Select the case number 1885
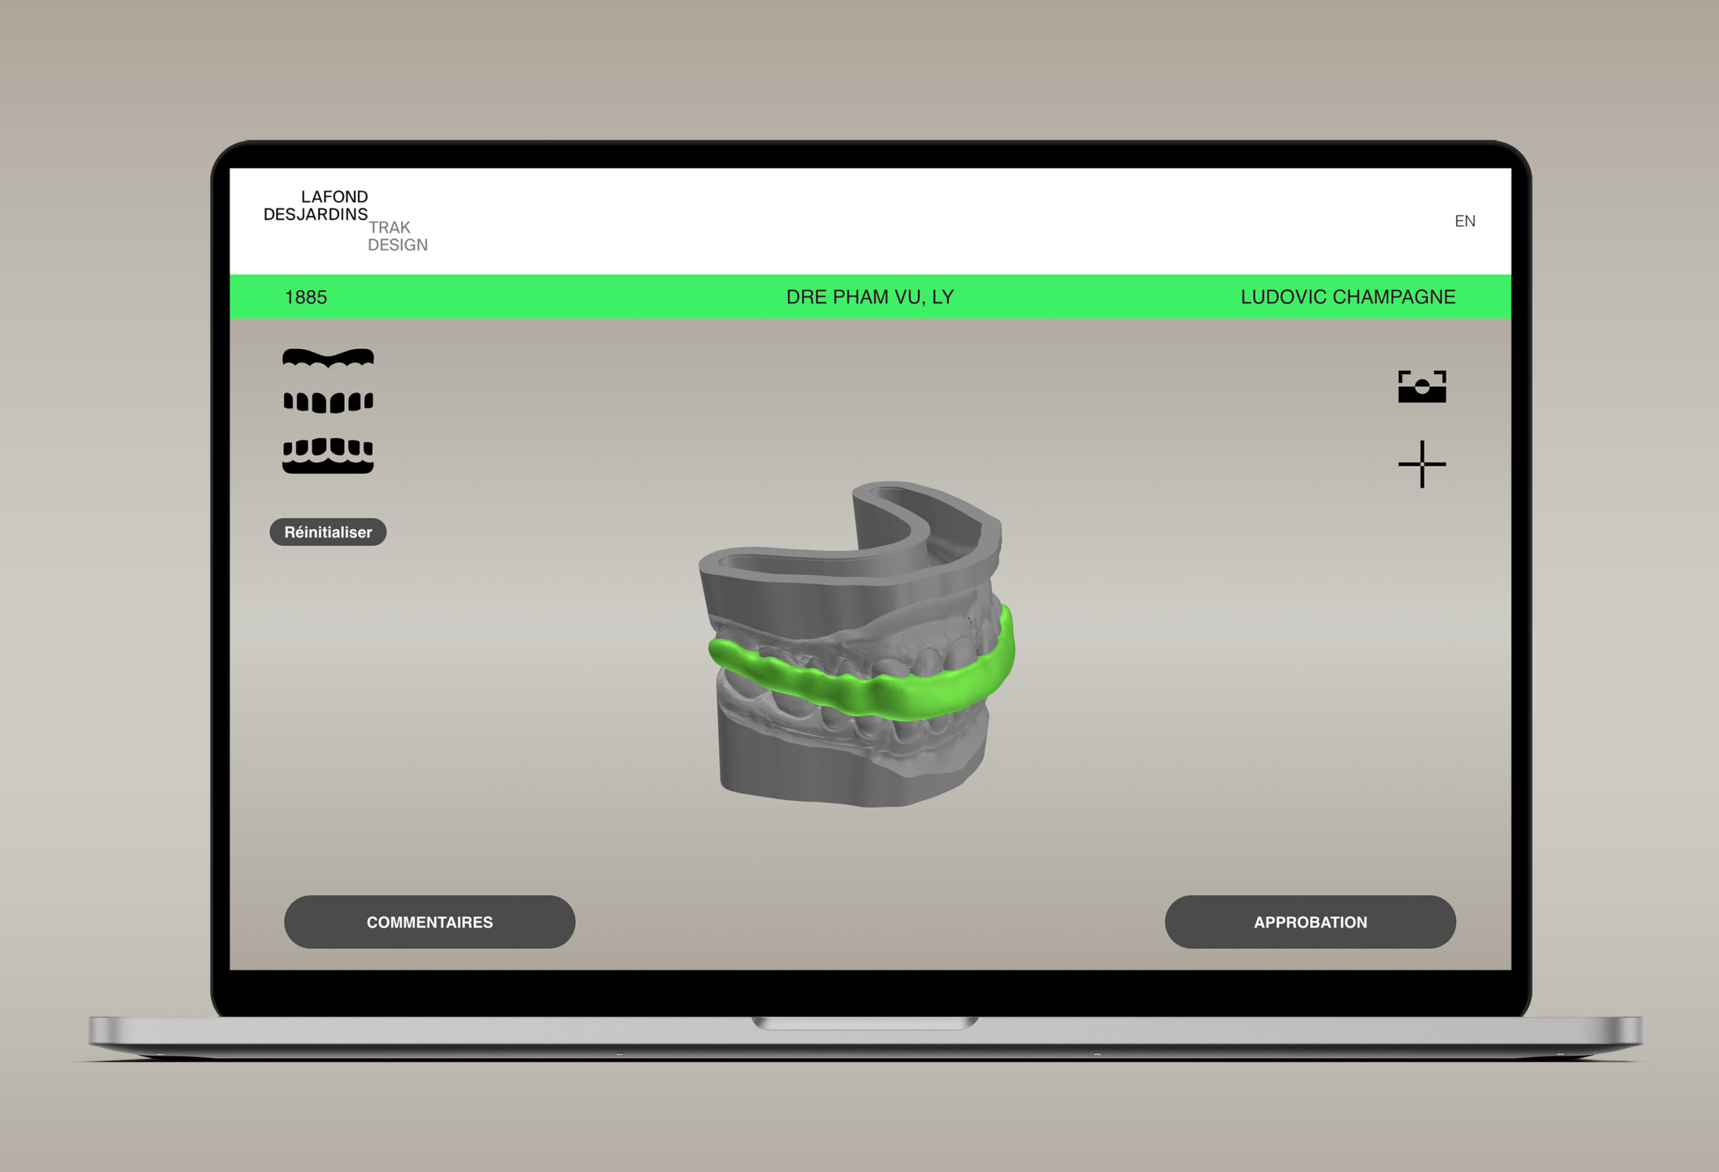The height and width of the screenshot is (1172, 1719). (x=305, y=297)
